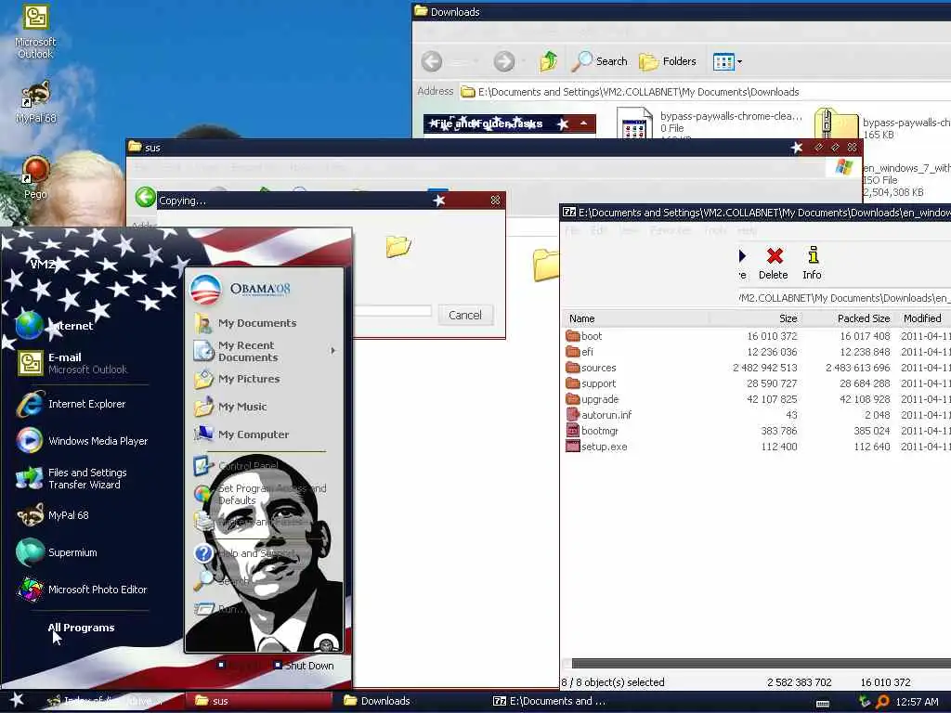Screen dimensions: 951x713
Task: Expand the My Recent Documents submenu arrow
Action: 333,350
